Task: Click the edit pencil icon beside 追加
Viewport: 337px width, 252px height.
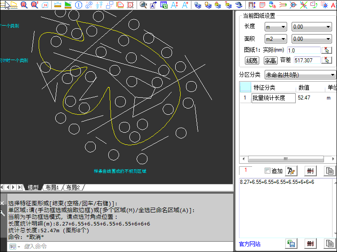Action: pyautogui.click(x=291, y=170)
